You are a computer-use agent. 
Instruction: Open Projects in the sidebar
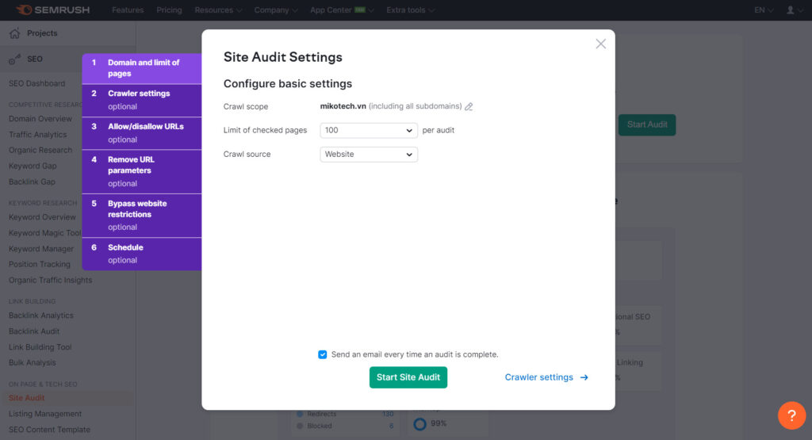42,33
